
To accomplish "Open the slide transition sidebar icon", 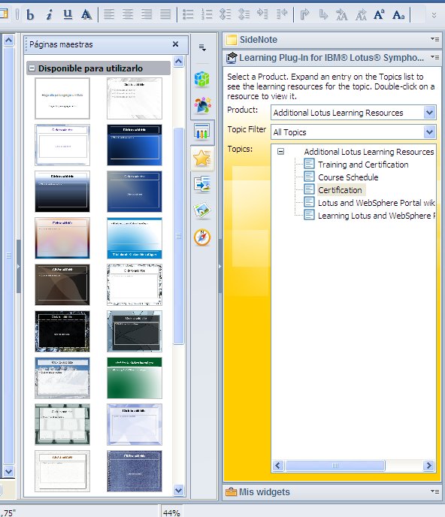I will [x=202, y=185].
